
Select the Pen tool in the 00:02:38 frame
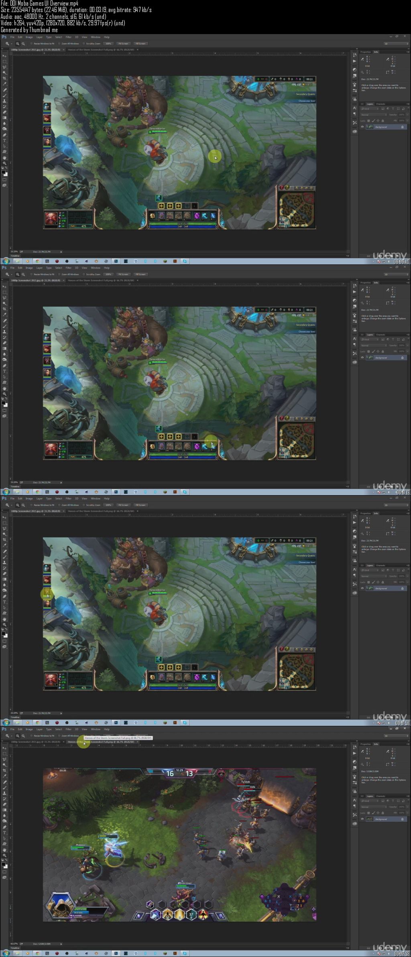pos(4,827)
